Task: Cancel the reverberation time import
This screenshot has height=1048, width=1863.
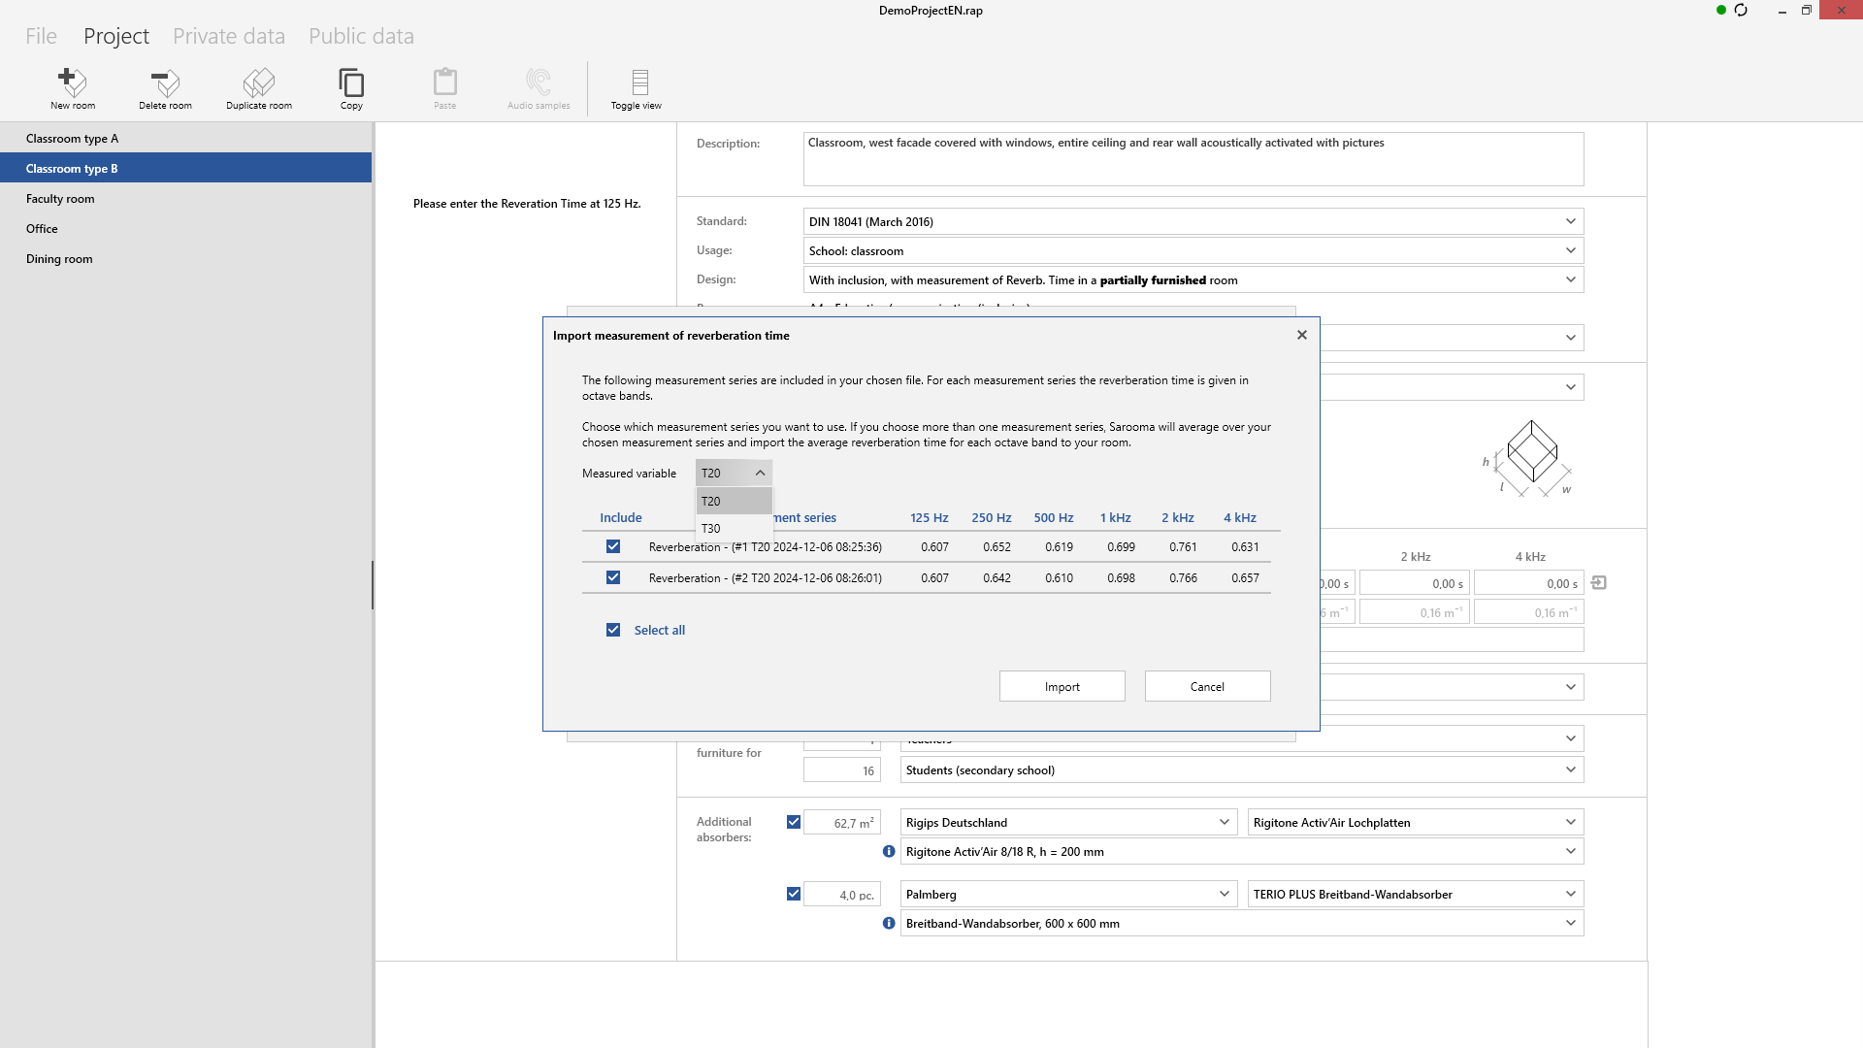Action: 1206,685
